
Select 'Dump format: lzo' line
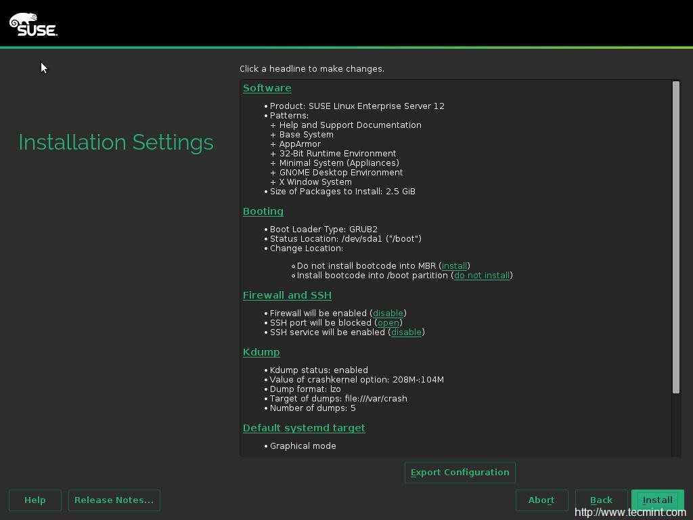[x=305, y=389]
